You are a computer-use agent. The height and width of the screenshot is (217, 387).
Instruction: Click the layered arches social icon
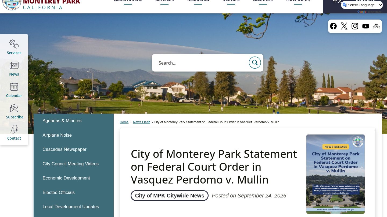click(x=376, y=26)
